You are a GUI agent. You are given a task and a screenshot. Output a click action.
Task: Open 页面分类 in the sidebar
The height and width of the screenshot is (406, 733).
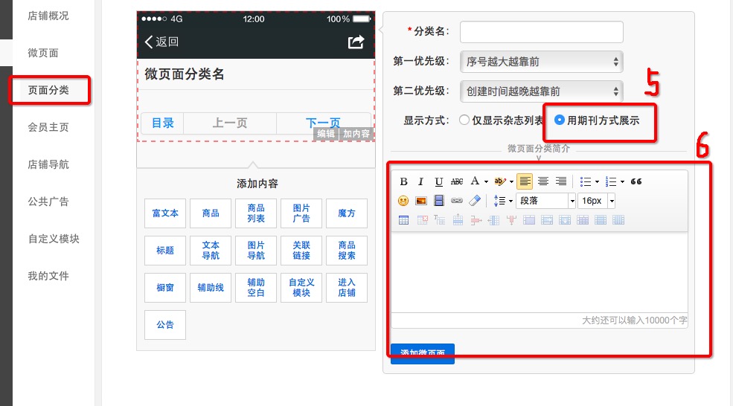pos(48,90)
